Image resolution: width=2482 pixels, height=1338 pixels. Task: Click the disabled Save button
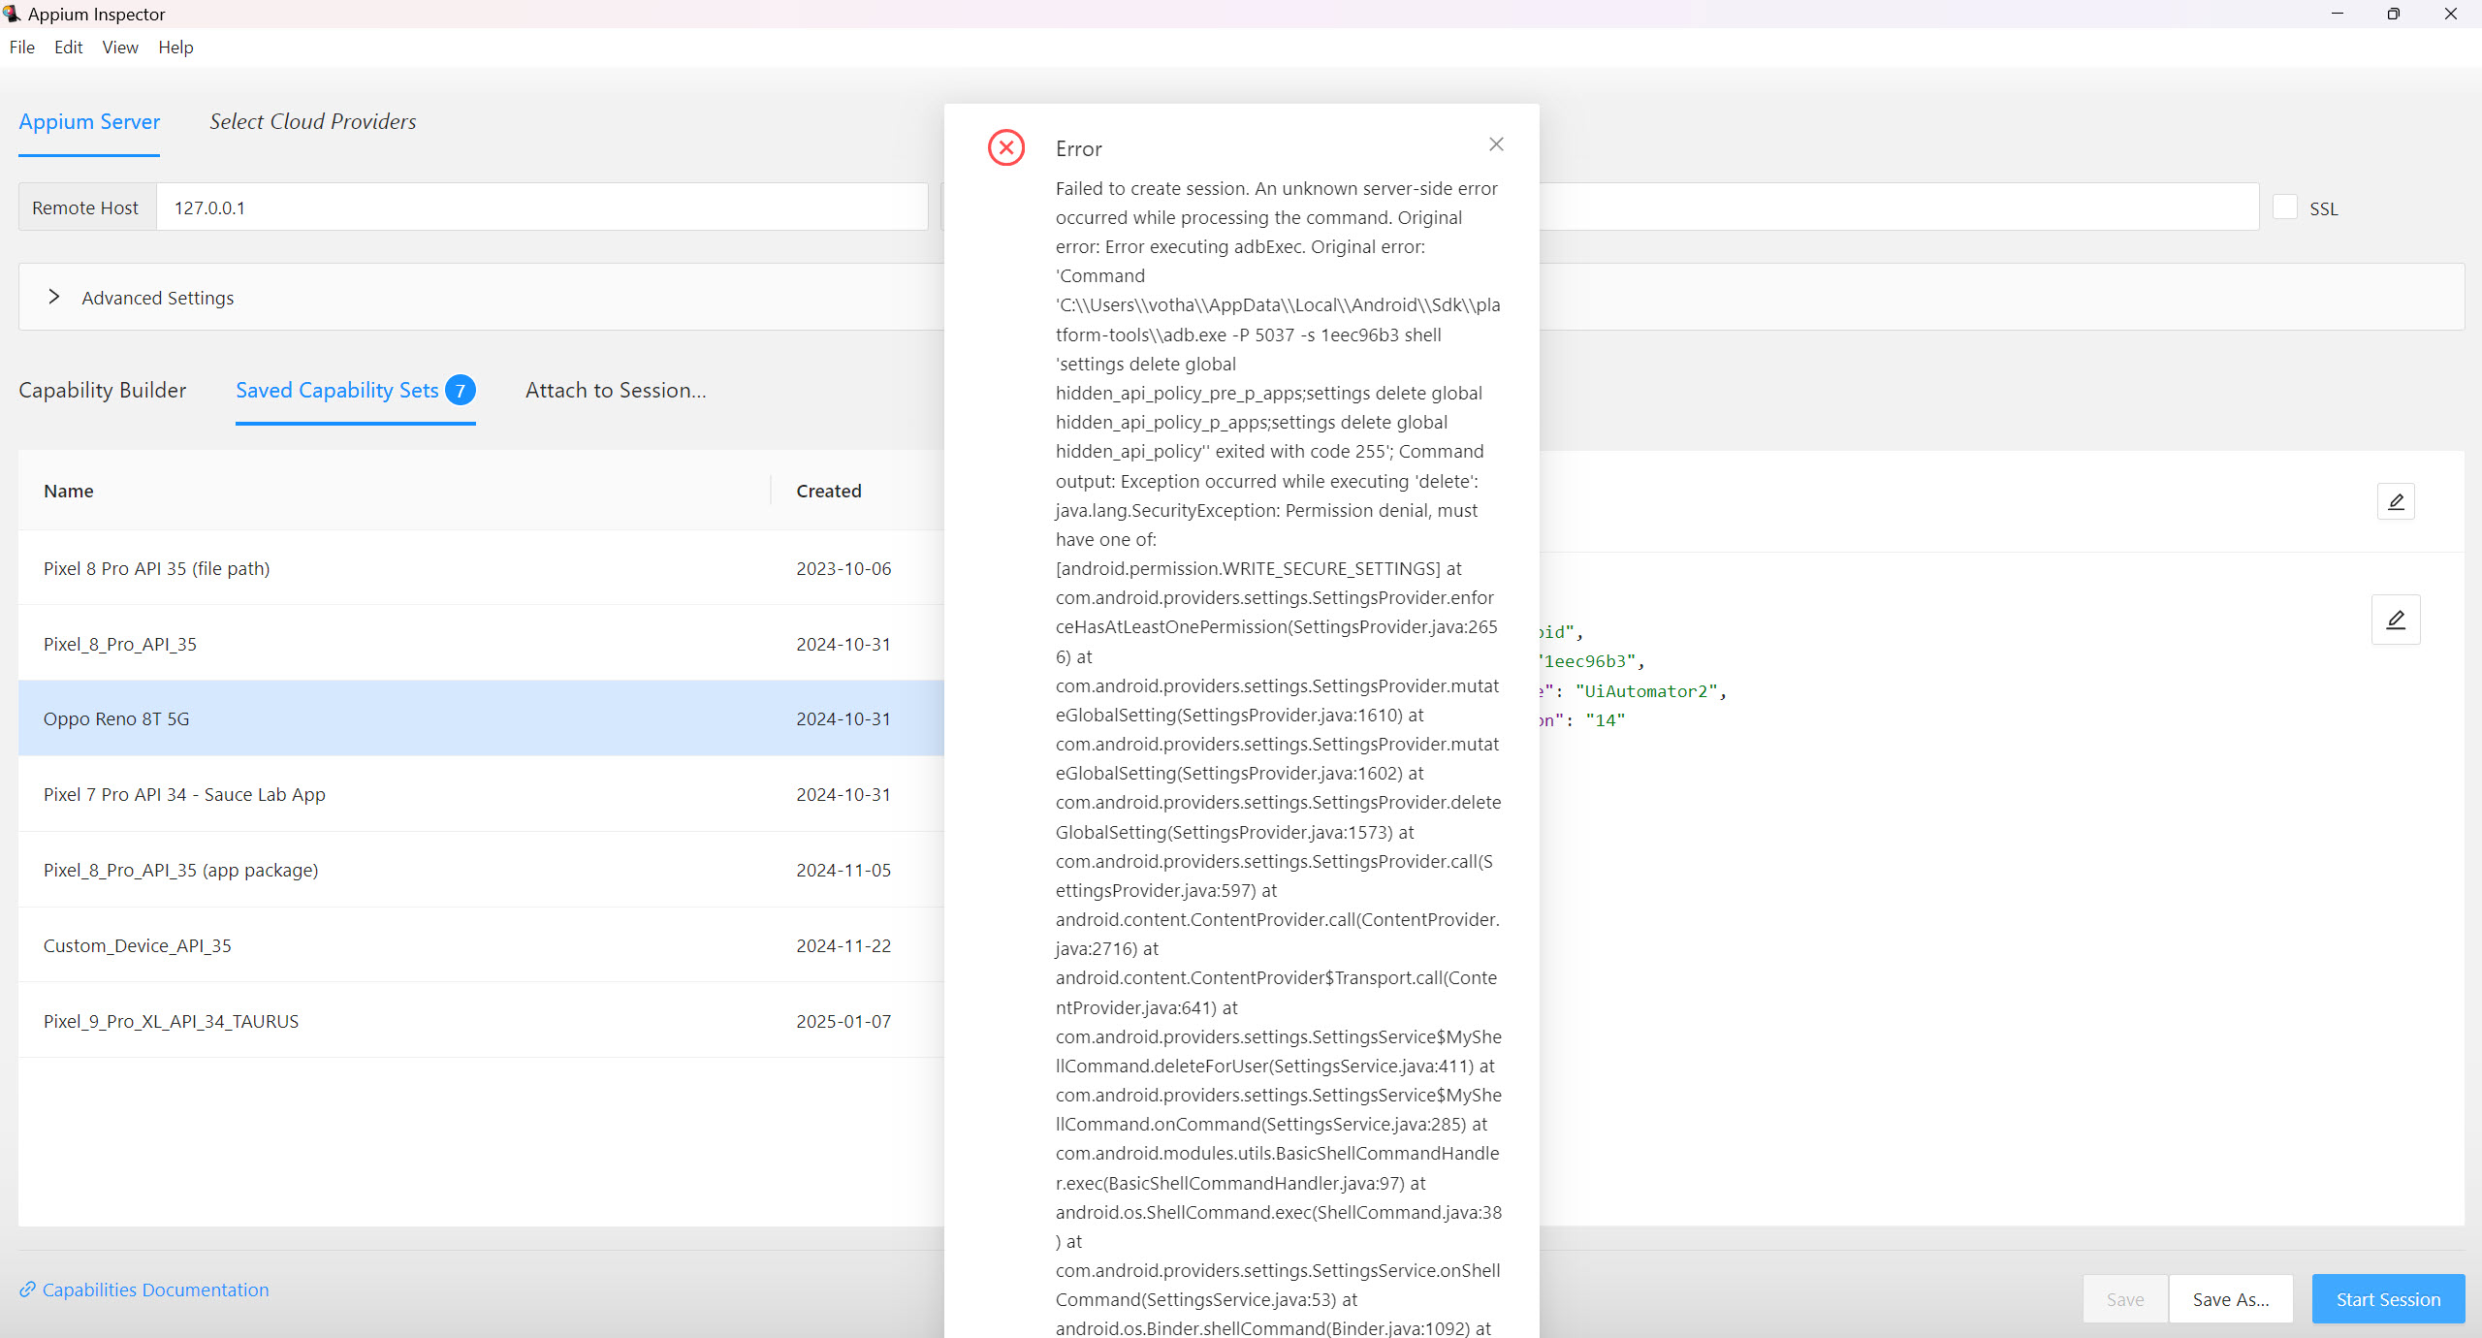[x=2125, y=1299]
